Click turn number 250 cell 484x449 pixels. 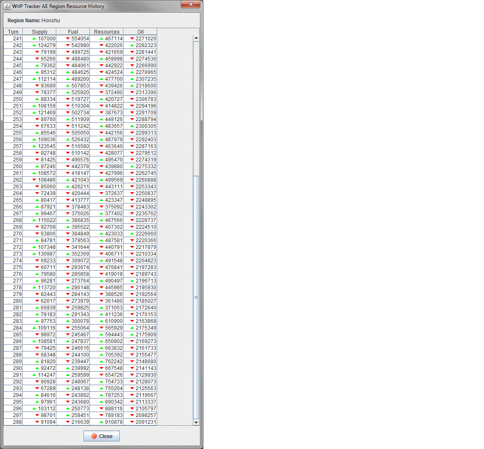click(x=13, y=99)
